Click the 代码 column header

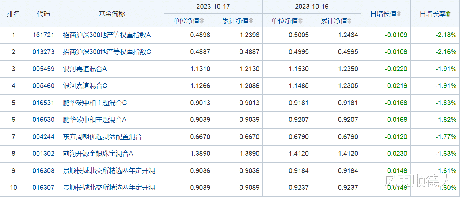click(43, 14)
